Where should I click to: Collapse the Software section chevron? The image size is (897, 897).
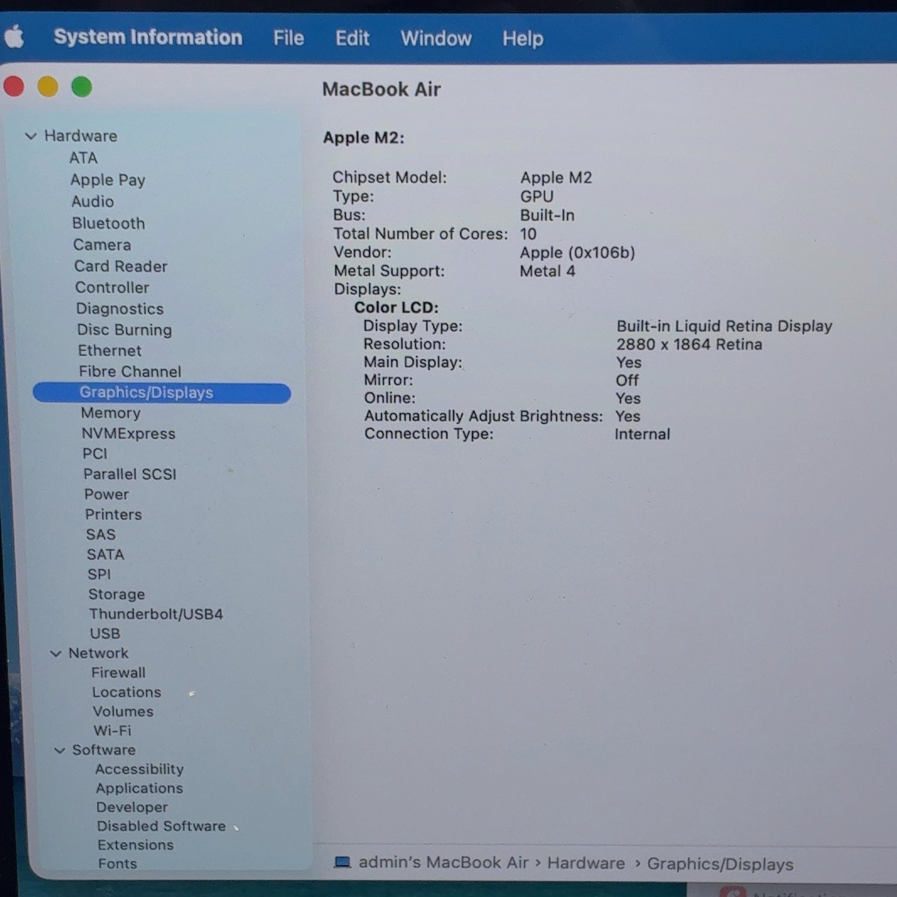pyautogui.click(x=60, y=750)
